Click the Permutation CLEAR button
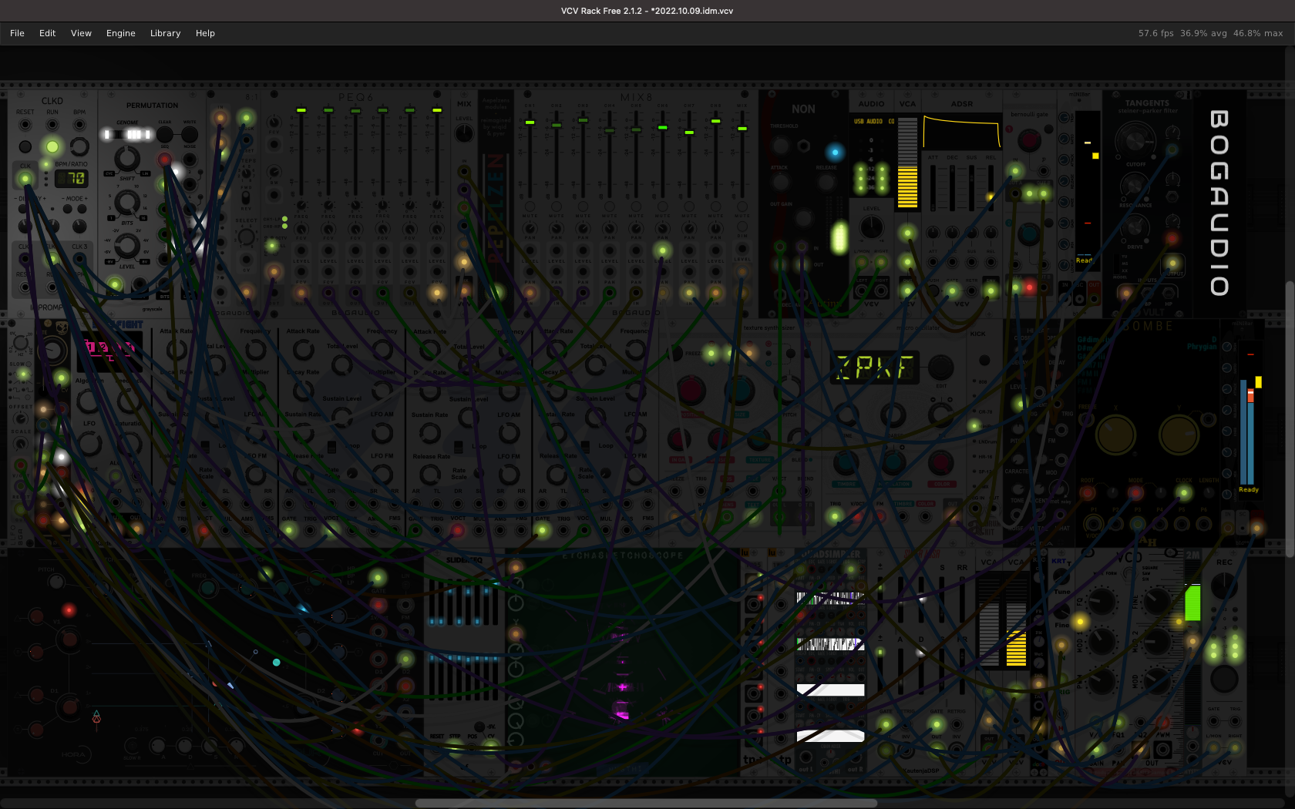The image size is (1295, 809). click(164, 134)
